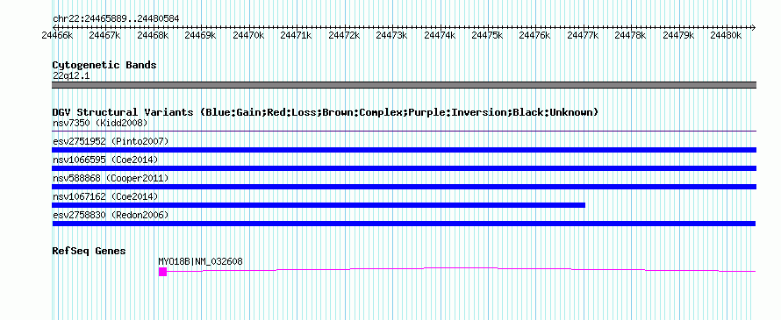The image size is (781, 320).
Task: Click the 24477k ruler tick label
Action: [x=583, y=35]
